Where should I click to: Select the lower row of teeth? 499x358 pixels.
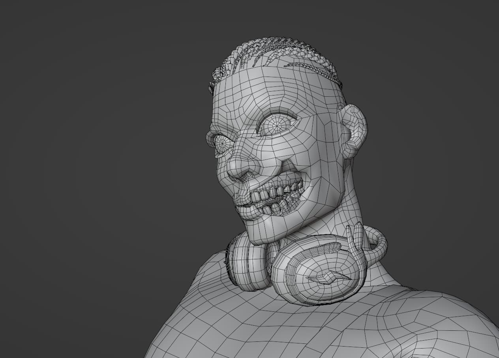click(276, 207)
